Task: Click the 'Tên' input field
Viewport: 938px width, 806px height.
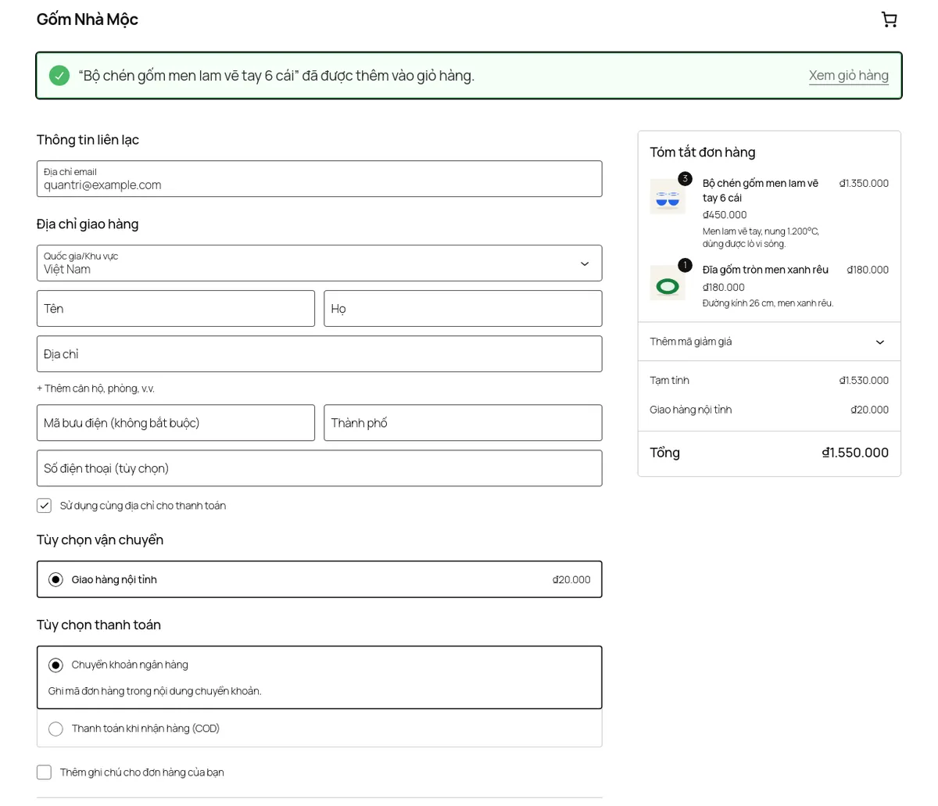Action: pyautogui.click(x=176, y=309)
